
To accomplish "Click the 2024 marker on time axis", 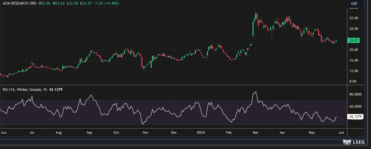I will coord(201,132).
